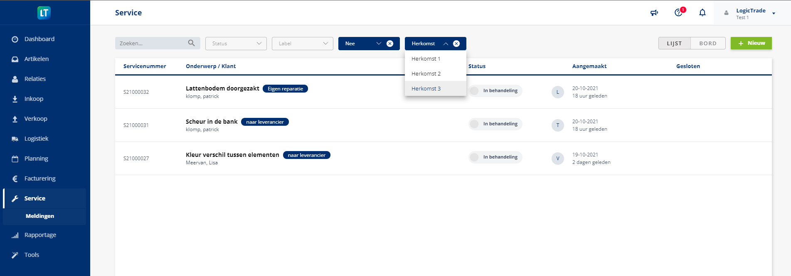Screen dimensions: 791x276
Task: Select Herkomst 3 from the dropdown list
Action: (426, 88)
